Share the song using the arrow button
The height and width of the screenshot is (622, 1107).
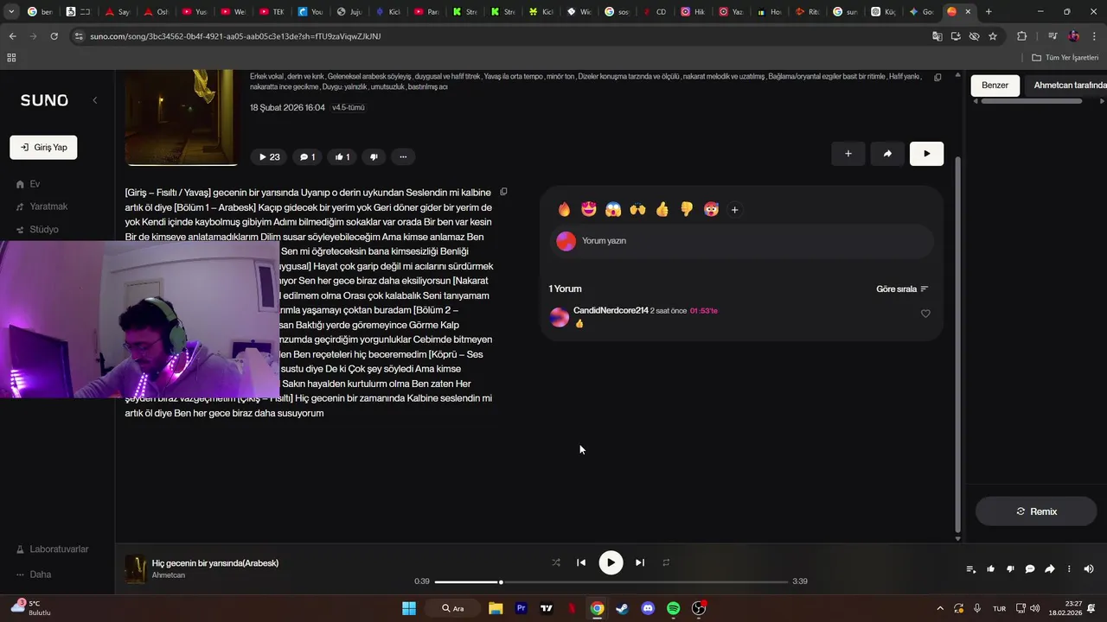[887, 154]
